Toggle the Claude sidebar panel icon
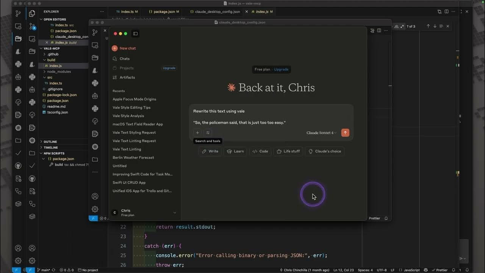The width and height of the screenshot is (485, 273). tap(135, 34)
